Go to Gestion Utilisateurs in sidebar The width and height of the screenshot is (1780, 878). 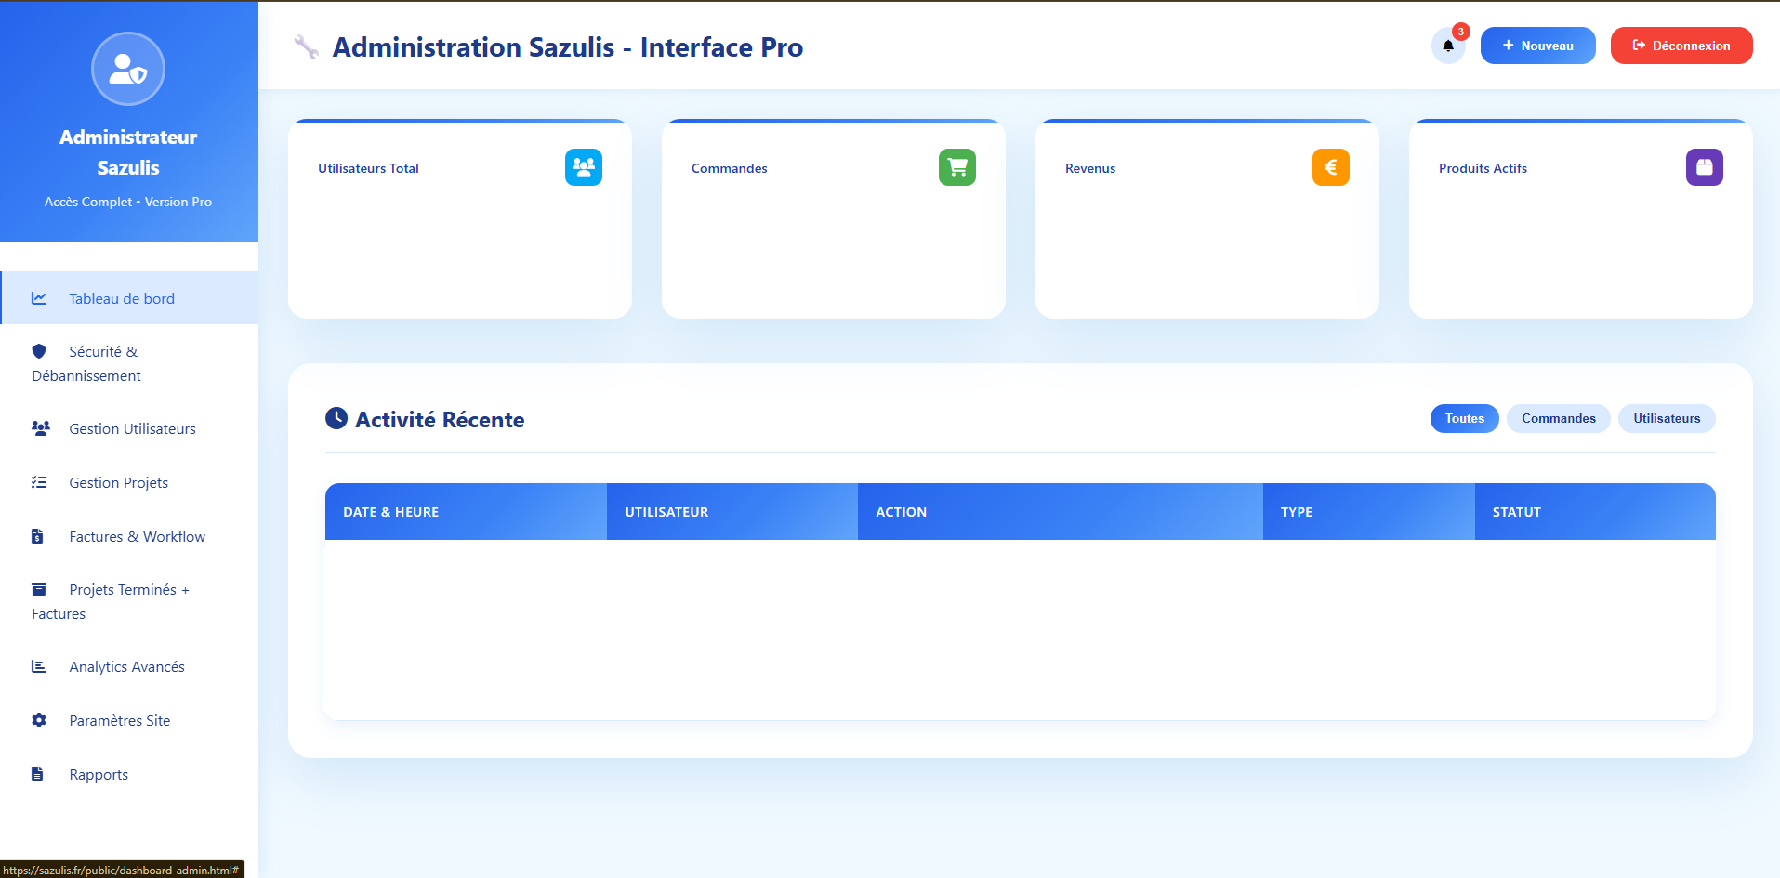tap(132, 428)
